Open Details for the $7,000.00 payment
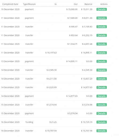Image resolution: width=119 pixels, height=137 pixels. (102, 18)
